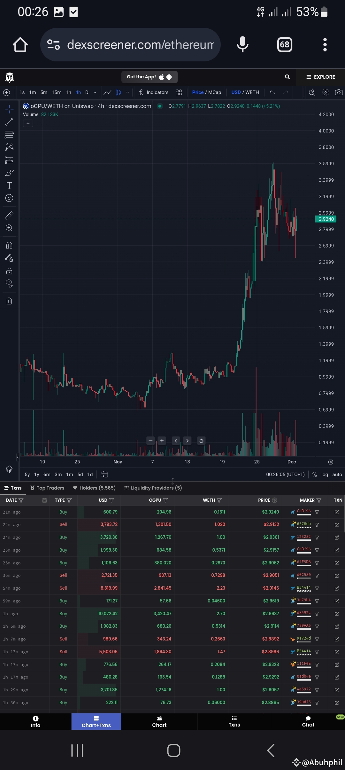
Task: Open the layout setup grid icon
Action: tap(179, 92)
